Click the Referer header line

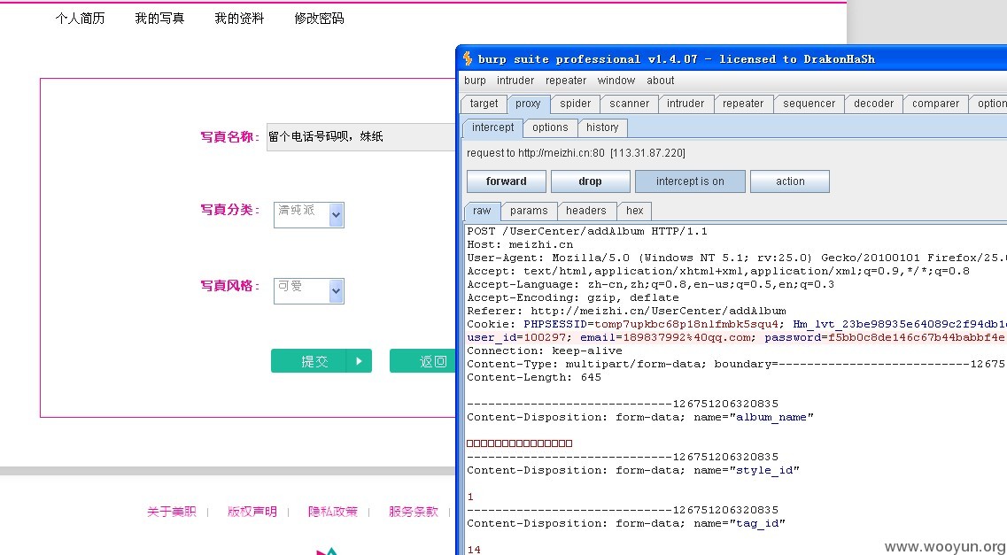point(626,311)
